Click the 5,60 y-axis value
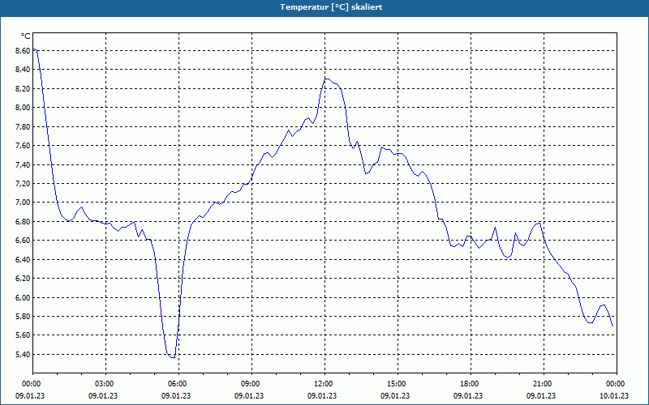 (x=23, y=335)
